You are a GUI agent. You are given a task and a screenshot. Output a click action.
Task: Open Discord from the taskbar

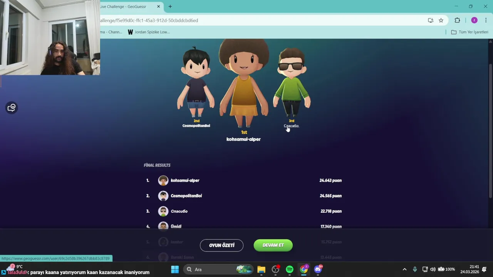click(318, 269)
